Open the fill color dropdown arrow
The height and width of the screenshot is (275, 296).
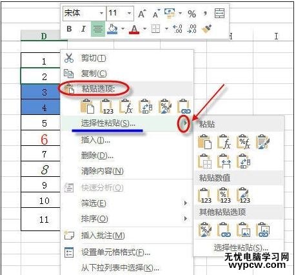(123, 28)
